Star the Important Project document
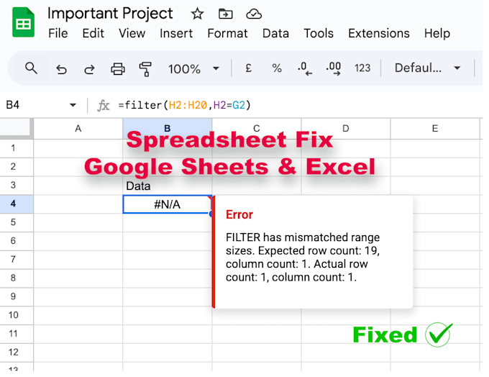 click(198, 14)
